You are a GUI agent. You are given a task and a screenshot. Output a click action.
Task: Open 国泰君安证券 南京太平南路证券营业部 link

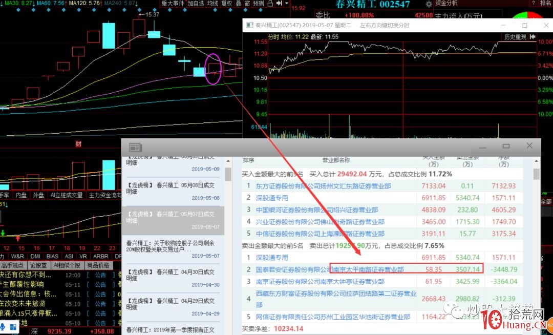[x=330, y=269]
